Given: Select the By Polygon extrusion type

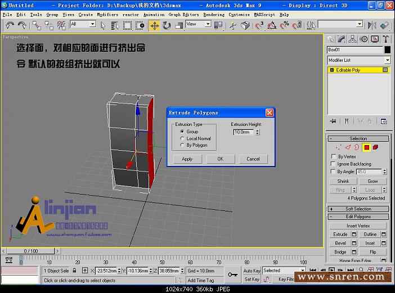Looking at the screenshot, I should pyautogui.click(x=182, y=145).
